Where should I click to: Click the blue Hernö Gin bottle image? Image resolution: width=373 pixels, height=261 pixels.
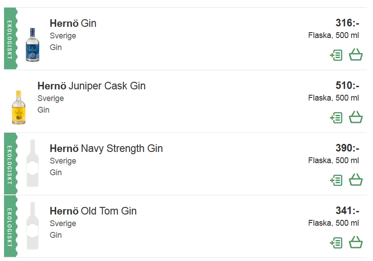pos(33,45)
